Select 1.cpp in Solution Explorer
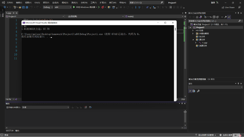This screenshot has width=244, height=137. [x=205, y=43]
